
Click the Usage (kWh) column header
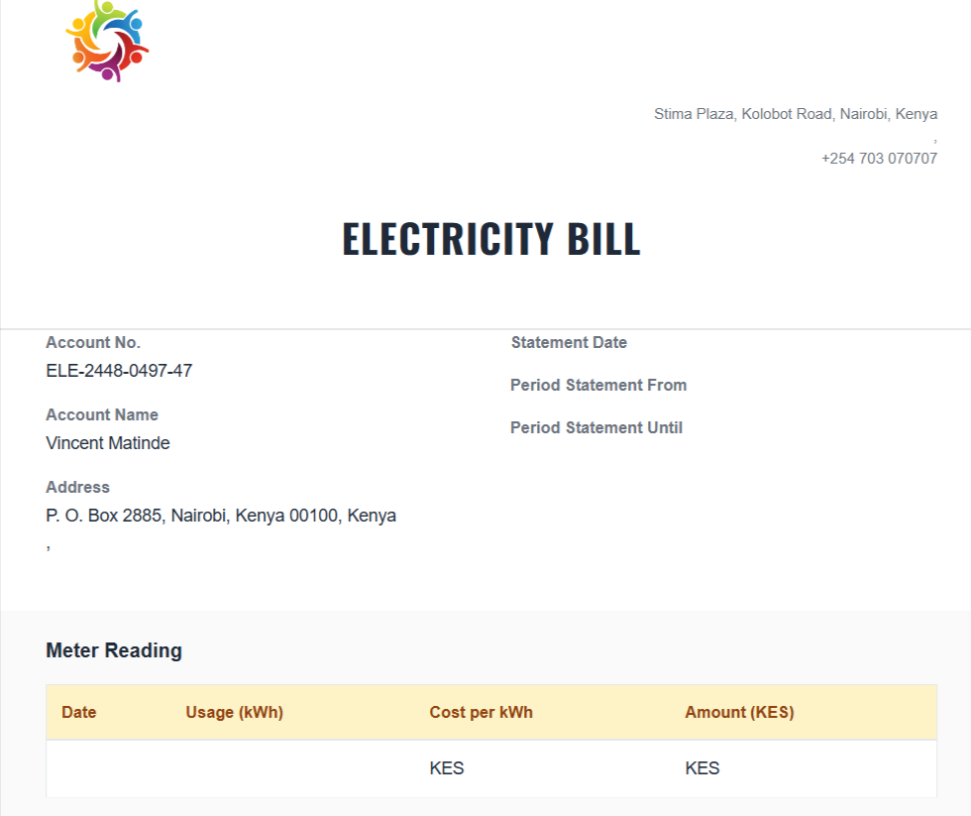(x=234, y=713)
